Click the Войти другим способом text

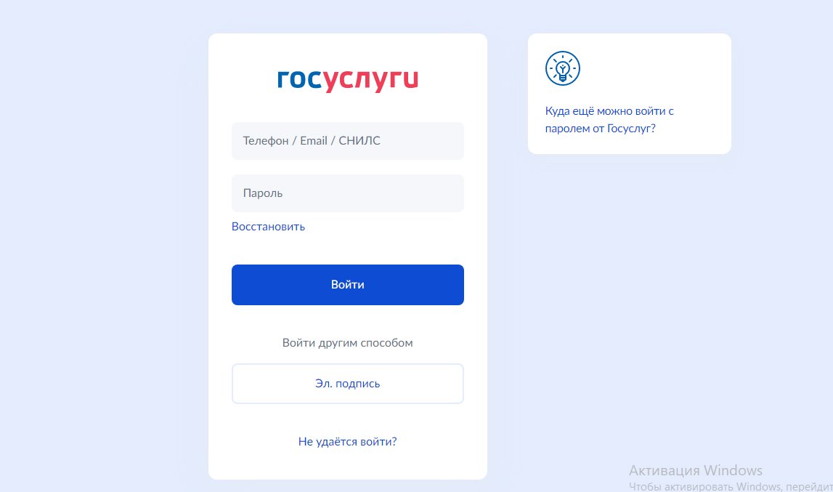pos(347,343)
